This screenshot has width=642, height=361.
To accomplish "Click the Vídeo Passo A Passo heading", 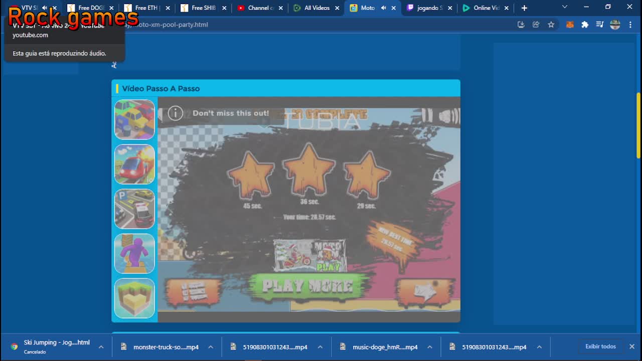I will [x=161, y=89].
